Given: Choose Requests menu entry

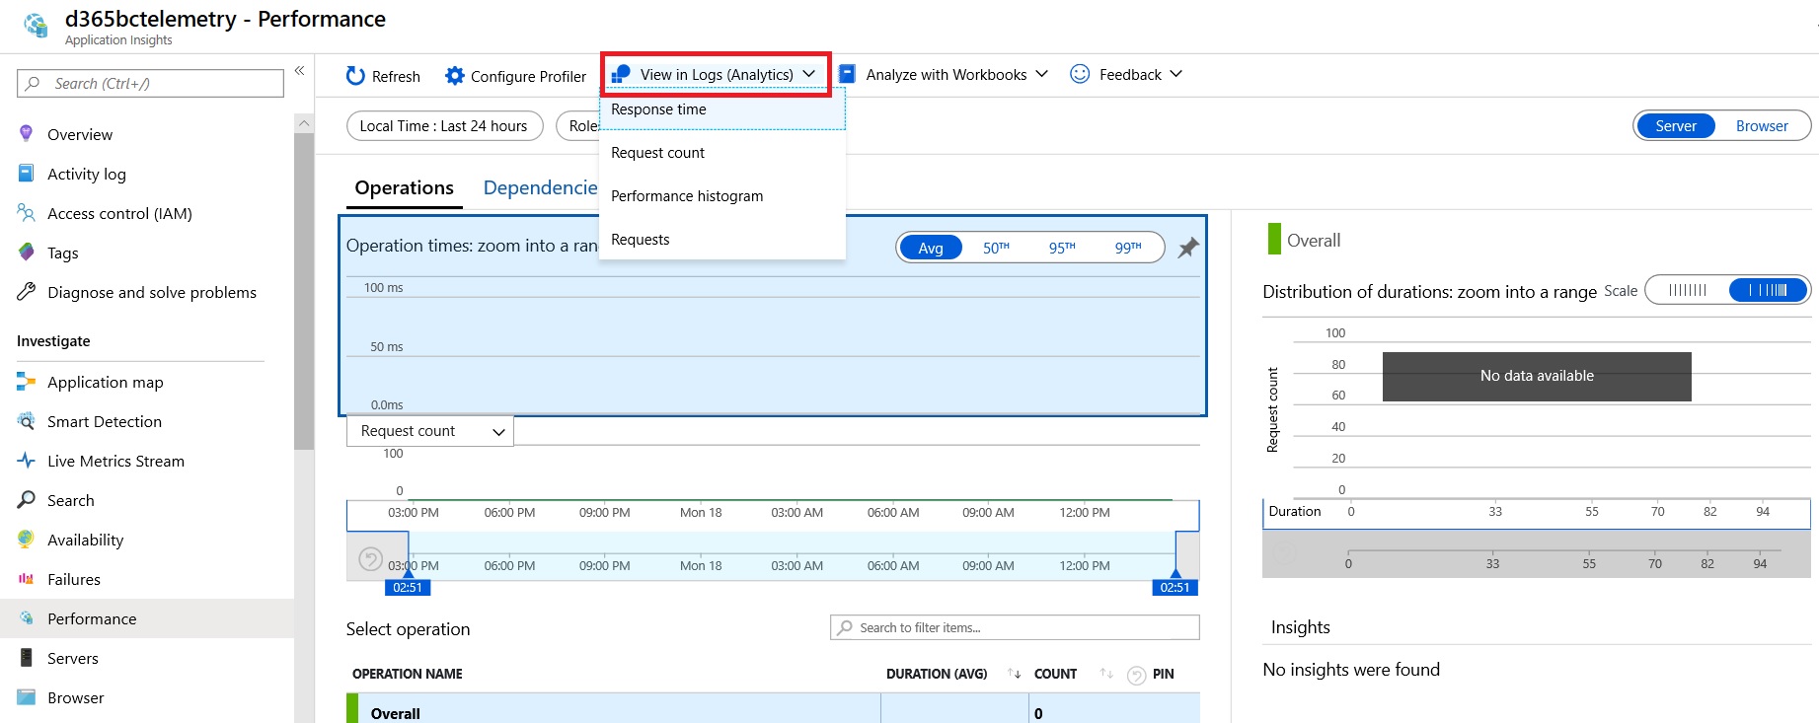Looking at the screenshot, I should pos(722,240).
